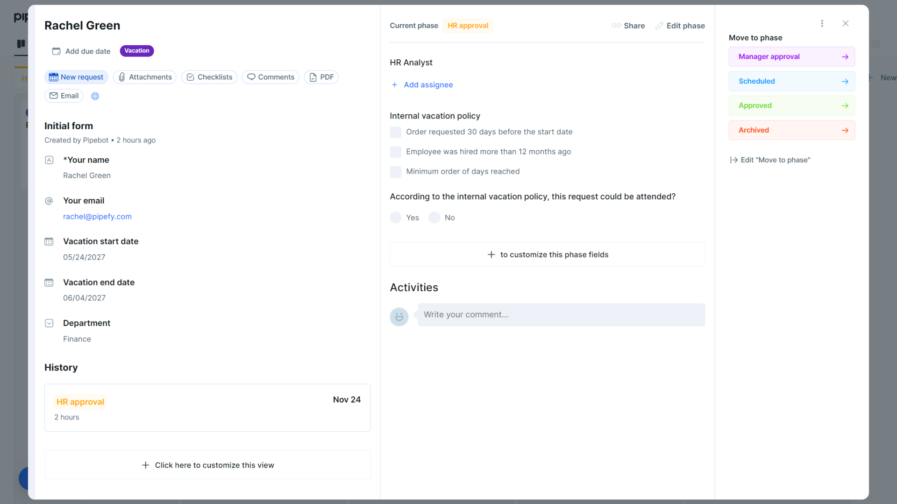Click to customize this phase fields
Image resolution: width=897 pixels, height=504 pixels.
(548, 255)
